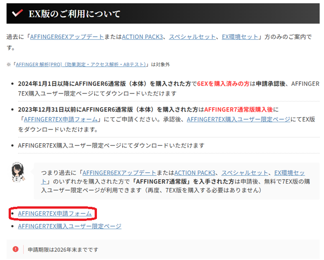Open the スペシャルセット link in the first paragraph
The width and height of the screenshot is (324, 260).
(x=192, y=37)
